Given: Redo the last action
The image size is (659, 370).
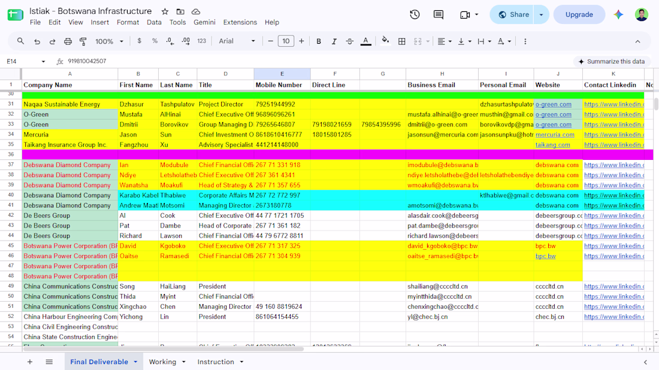Looking at the screenshot, I should [x=52, y=41].
